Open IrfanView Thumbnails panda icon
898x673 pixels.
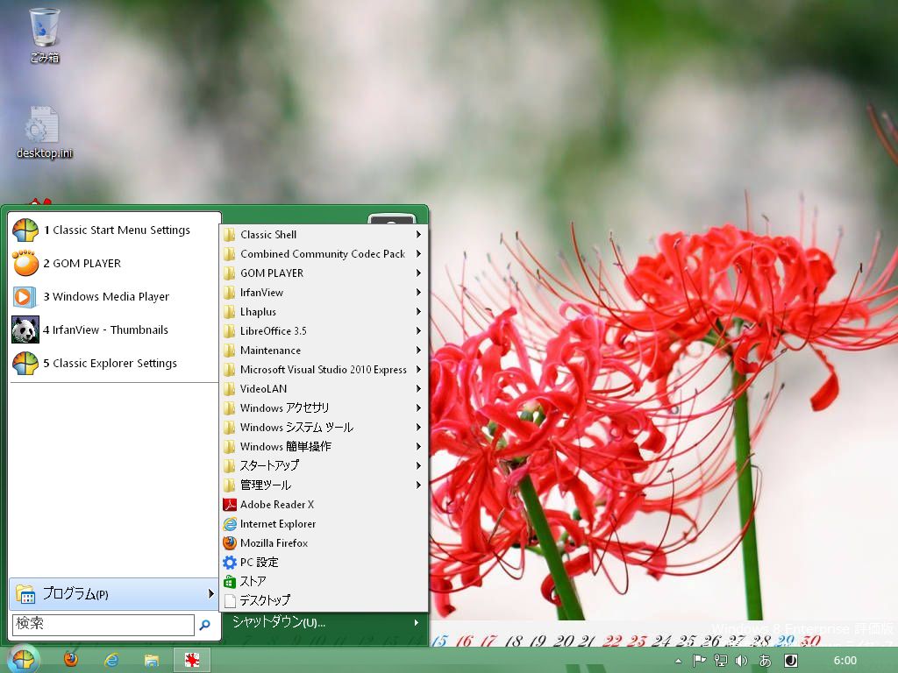[x=25, y=329]
